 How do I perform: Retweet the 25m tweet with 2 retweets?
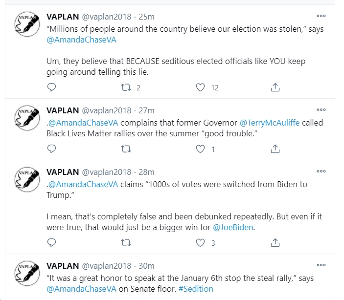pyautogui.click(x=126, y=87)
